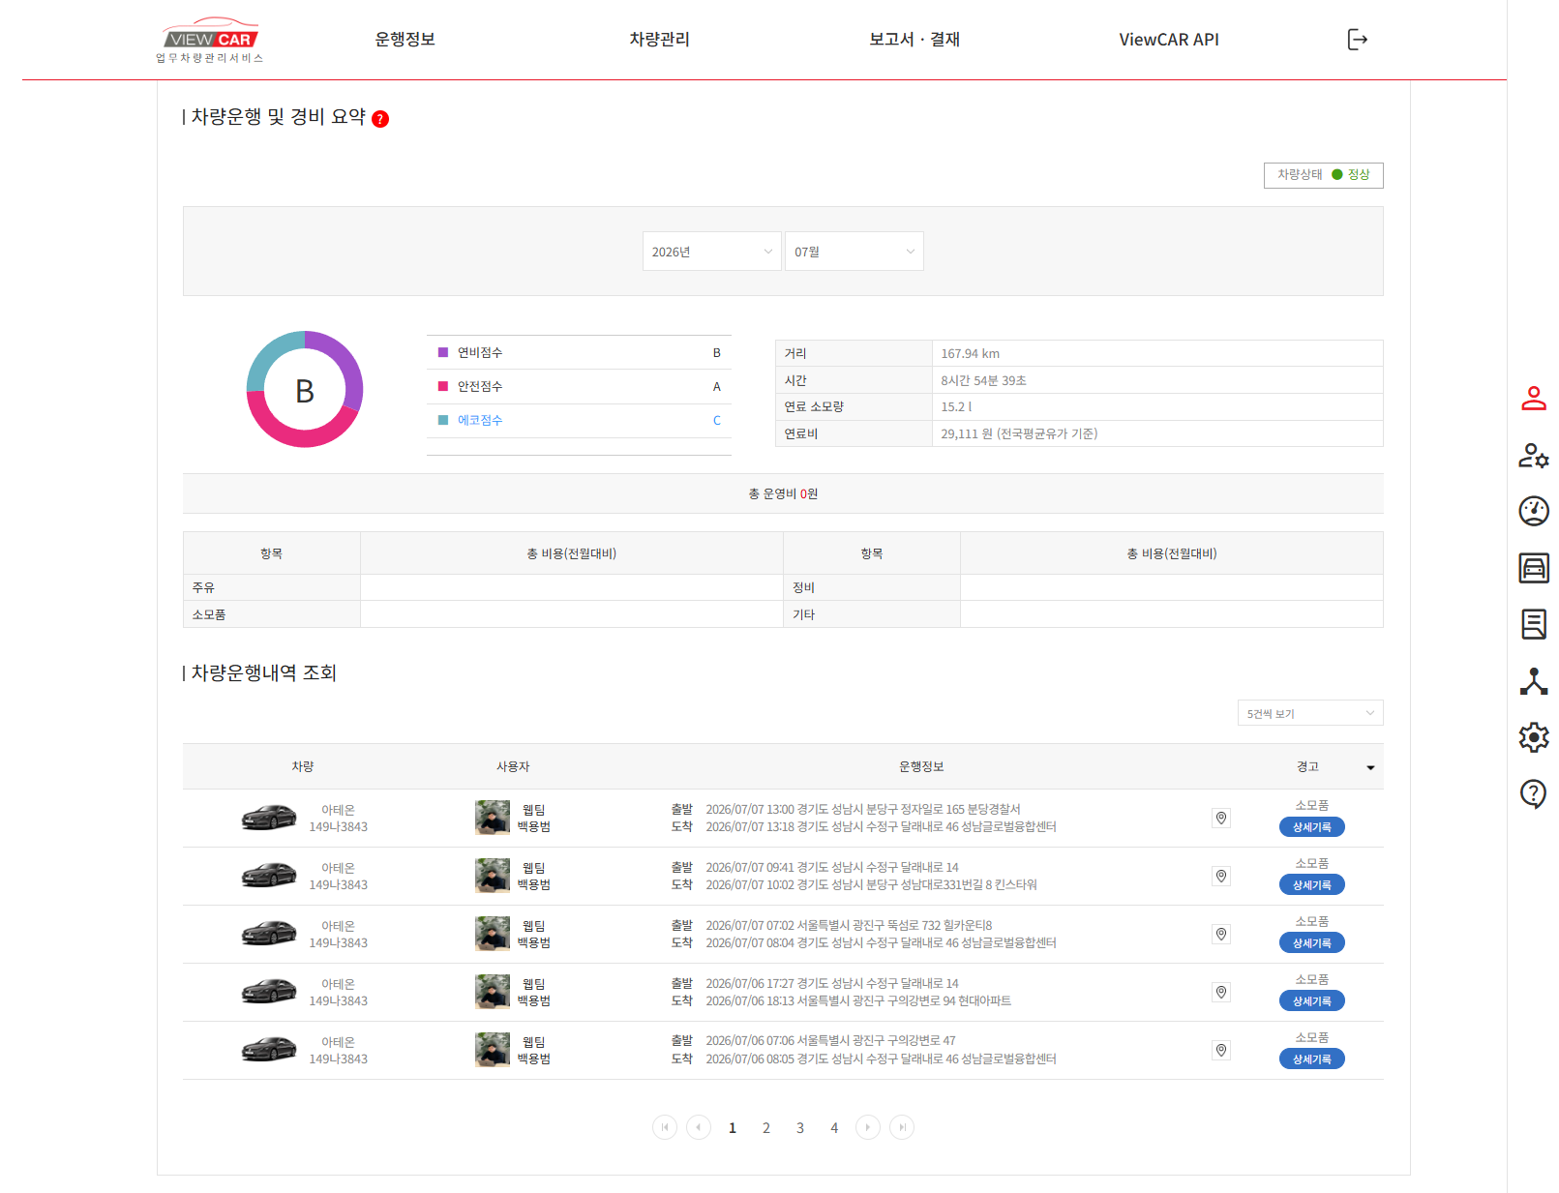Open the 2026년 year dropdown
Screen dimensions: 1559x1193
pyautogui.click(x=711, y=252)
